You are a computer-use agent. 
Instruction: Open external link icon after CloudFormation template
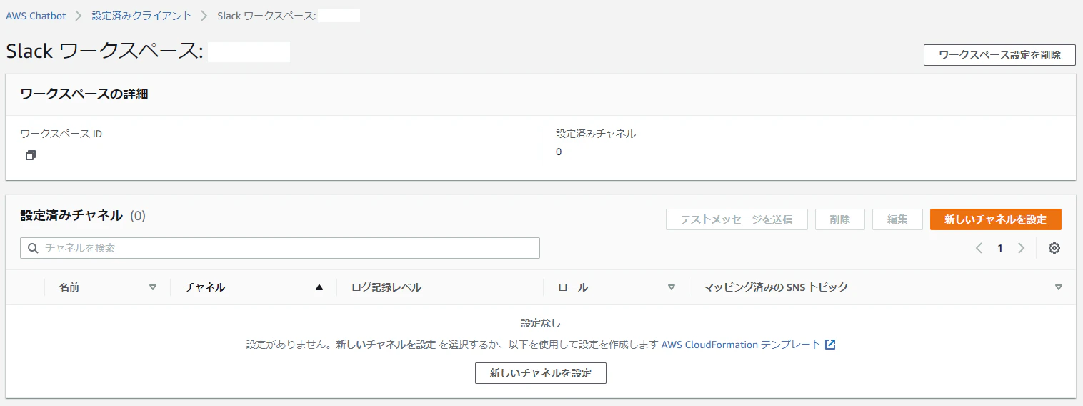point(830,345)
